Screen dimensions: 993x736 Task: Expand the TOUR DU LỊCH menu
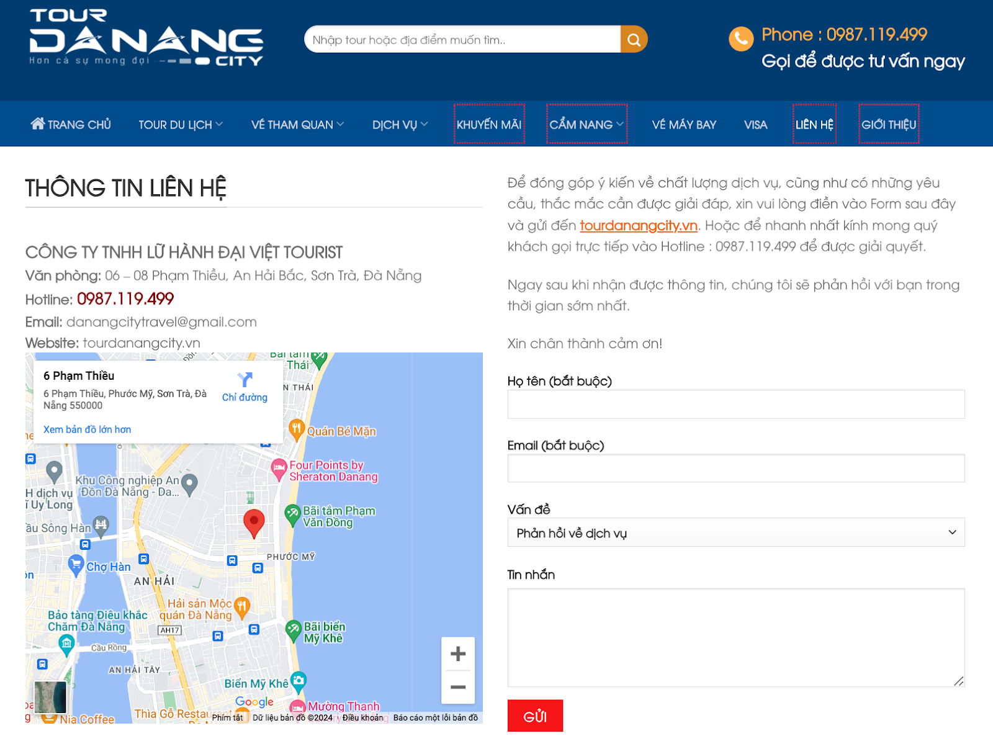[x=181, y=125]
